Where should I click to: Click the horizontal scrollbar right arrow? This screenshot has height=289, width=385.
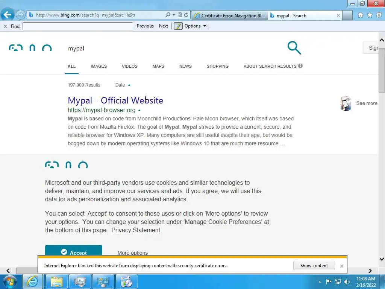(370, 271)
